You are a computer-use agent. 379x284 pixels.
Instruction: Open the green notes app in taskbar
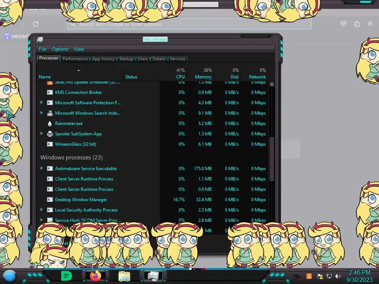point(66,276)
